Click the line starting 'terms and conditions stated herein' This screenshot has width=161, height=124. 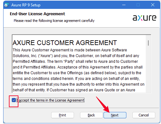click(x=76, y=79)
